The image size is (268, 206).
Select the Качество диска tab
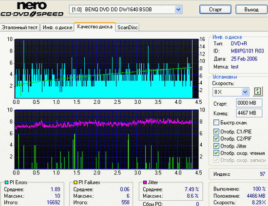click(x=95, y=27)
